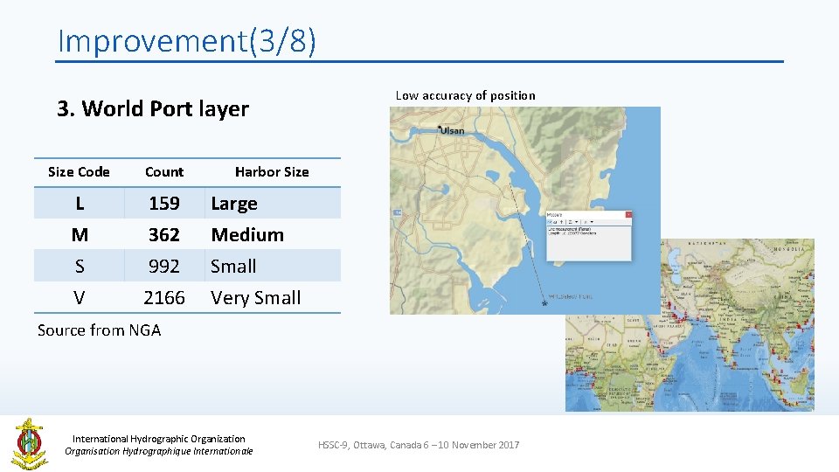The image size is (839, 472).
Task: Click the 'Size Code' column header
Action: pyautogui.click(x=80, y=172)
